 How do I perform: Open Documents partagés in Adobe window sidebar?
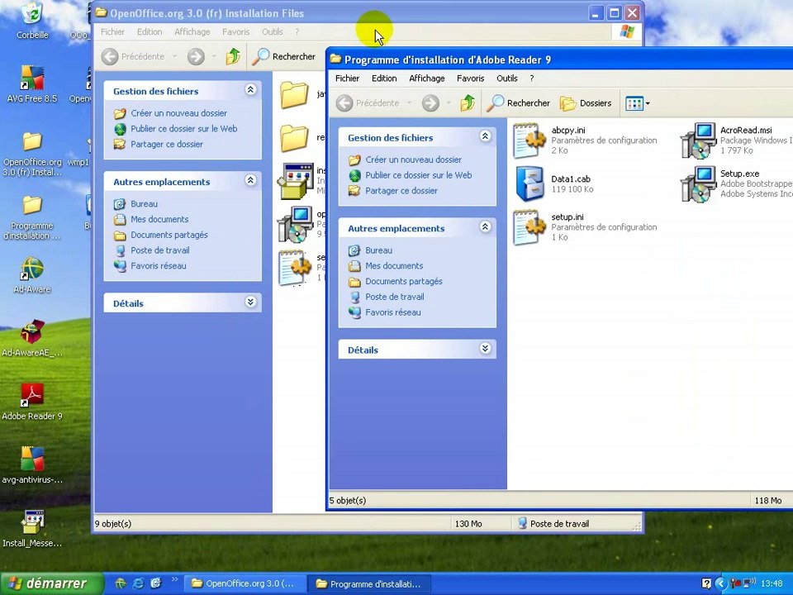click(404, 281)
